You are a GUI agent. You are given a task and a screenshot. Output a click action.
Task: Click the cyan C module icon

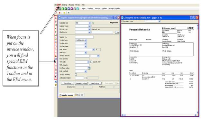tap(78, 9)
